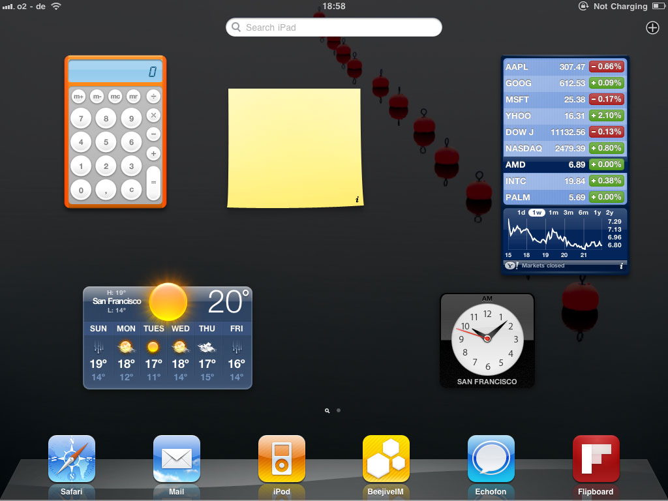Click calculator equals key
Screen dimensions: 668x501
tap(153, 183)
